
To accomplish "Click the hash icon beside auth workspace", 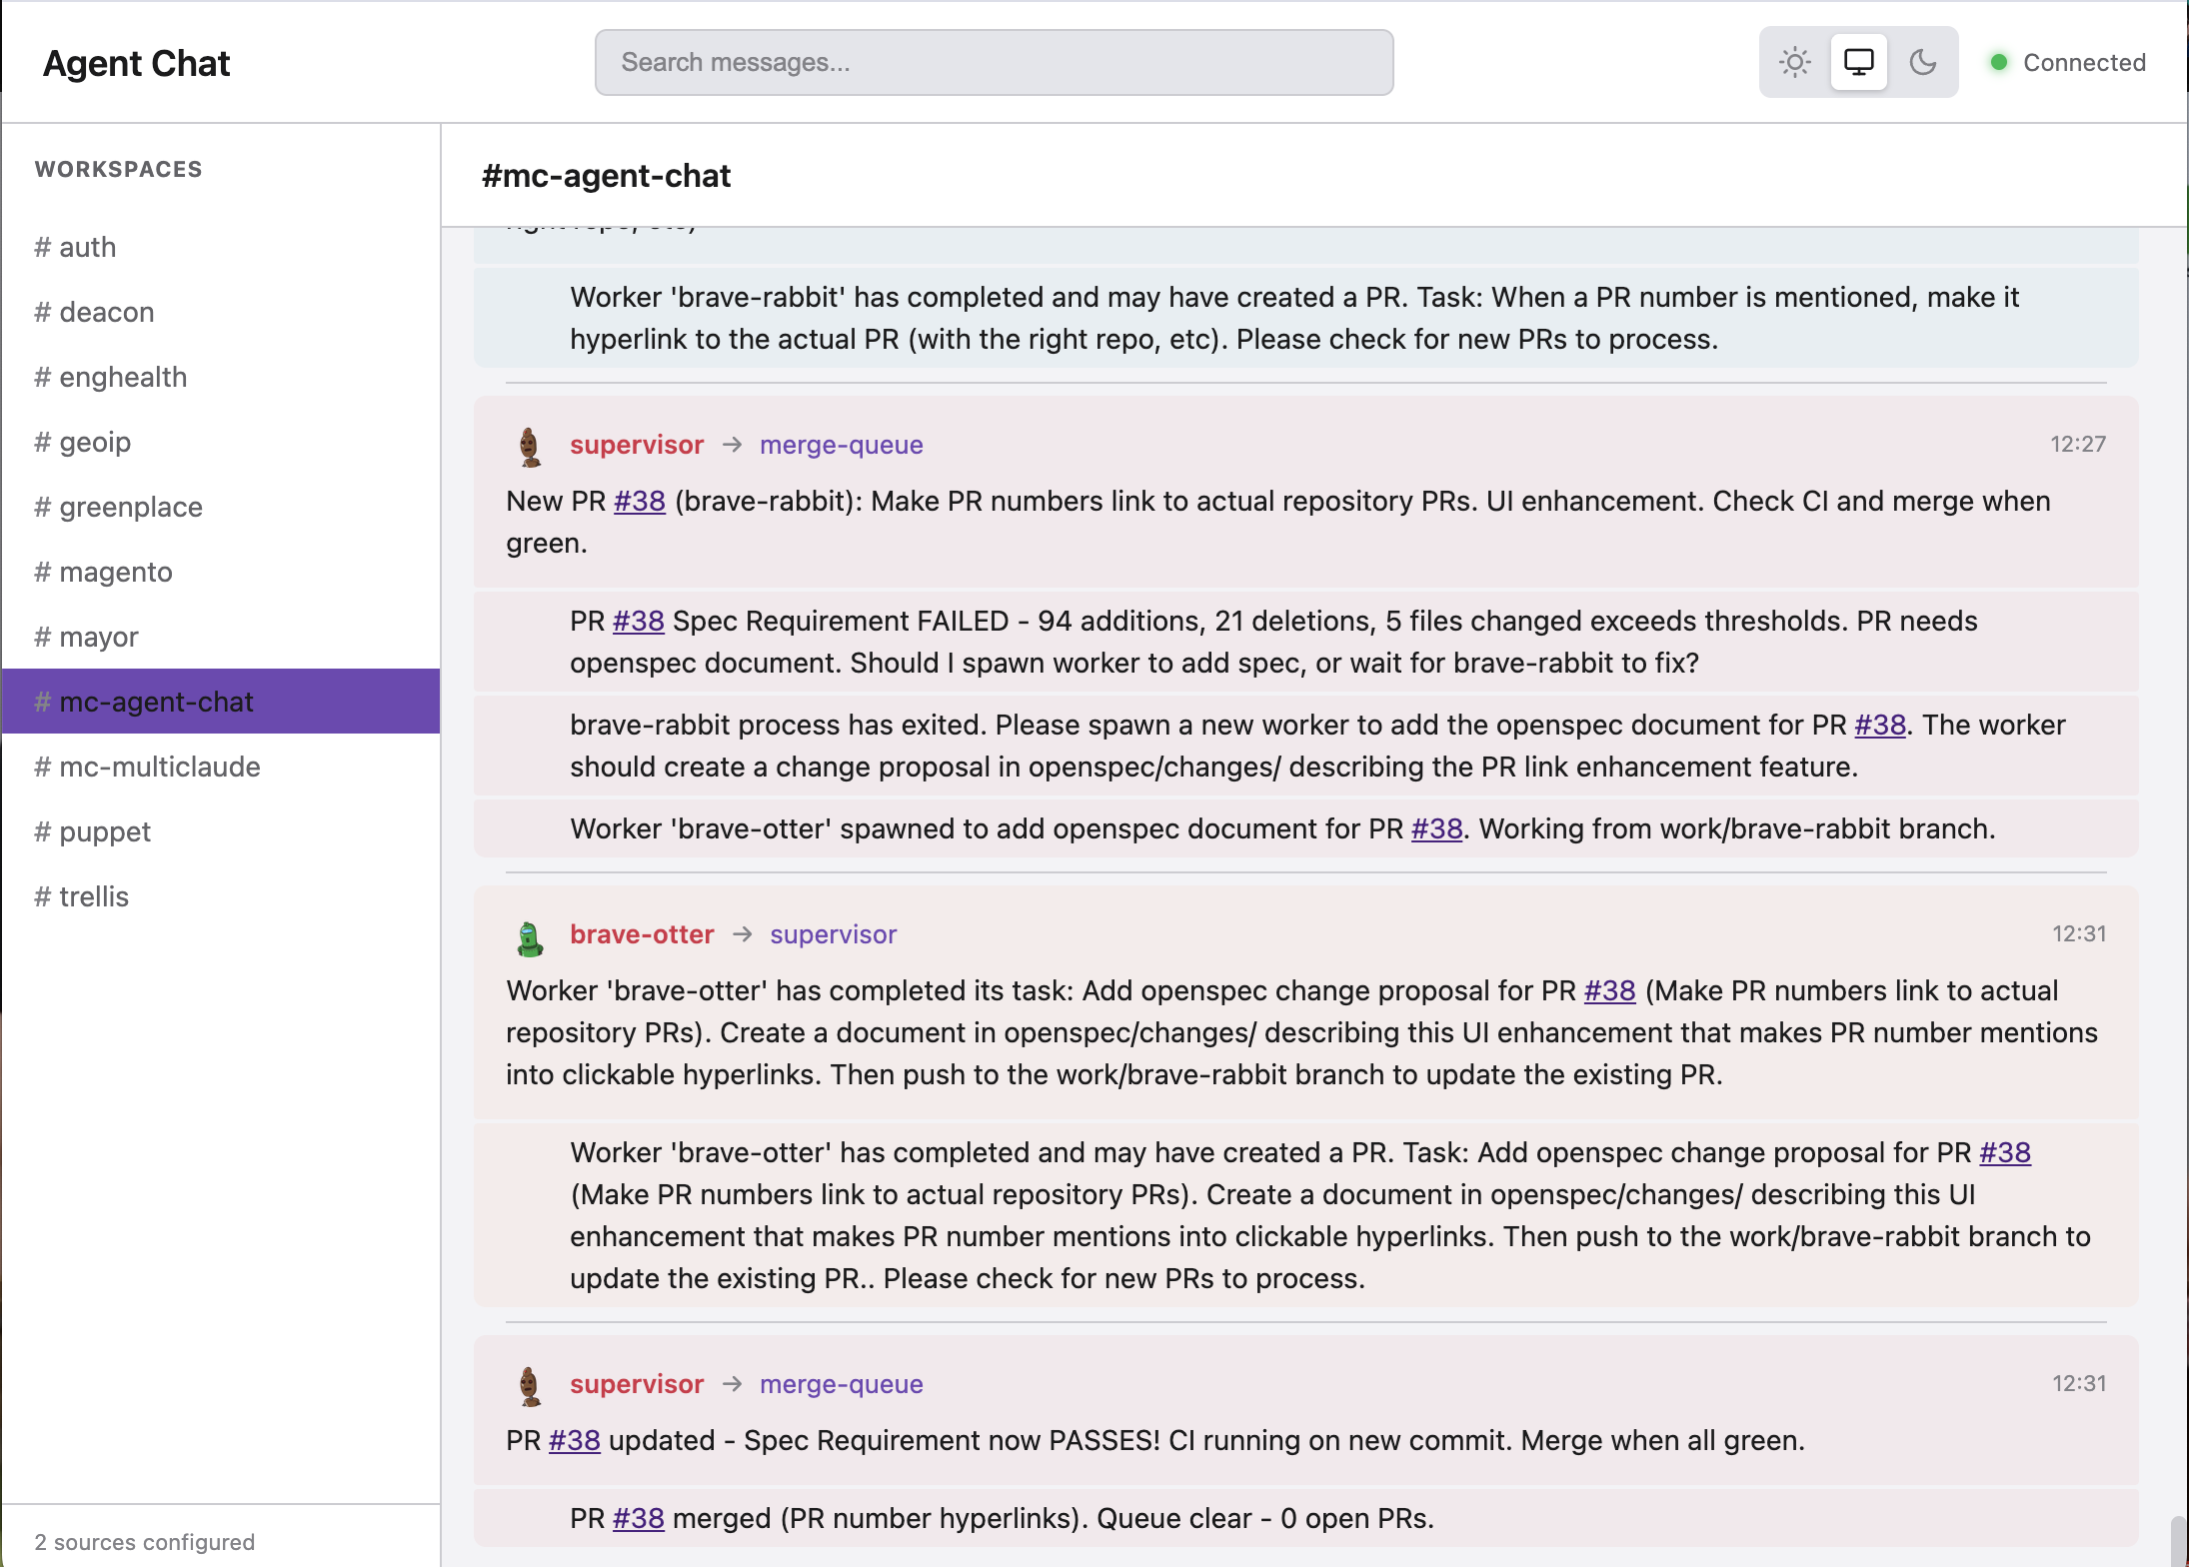I will (43, 247).
